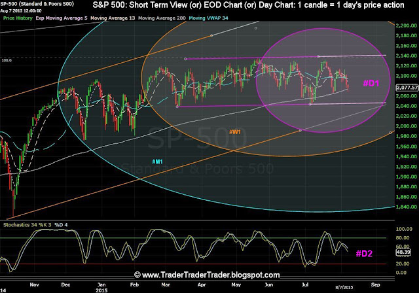Click the Apr label on the time axis
The image size is (419, 293).
(202, 284)
